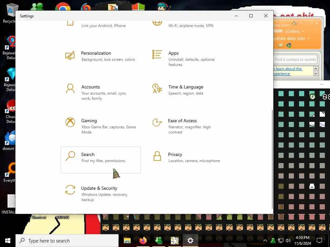Select the Chuzzle Deluxe desktop shortcut
Screen dimensions: 330x247
[x=10, y=111]
